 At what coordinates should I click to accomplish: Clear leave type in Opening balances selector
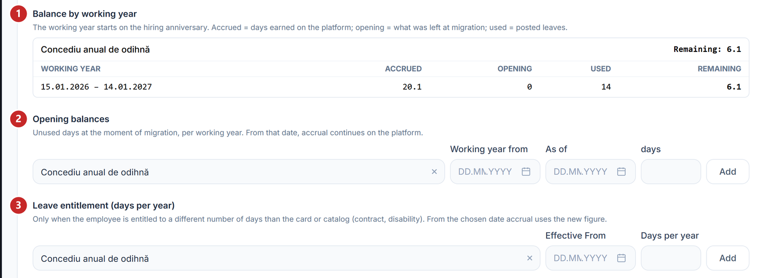[x=434, y=172]
